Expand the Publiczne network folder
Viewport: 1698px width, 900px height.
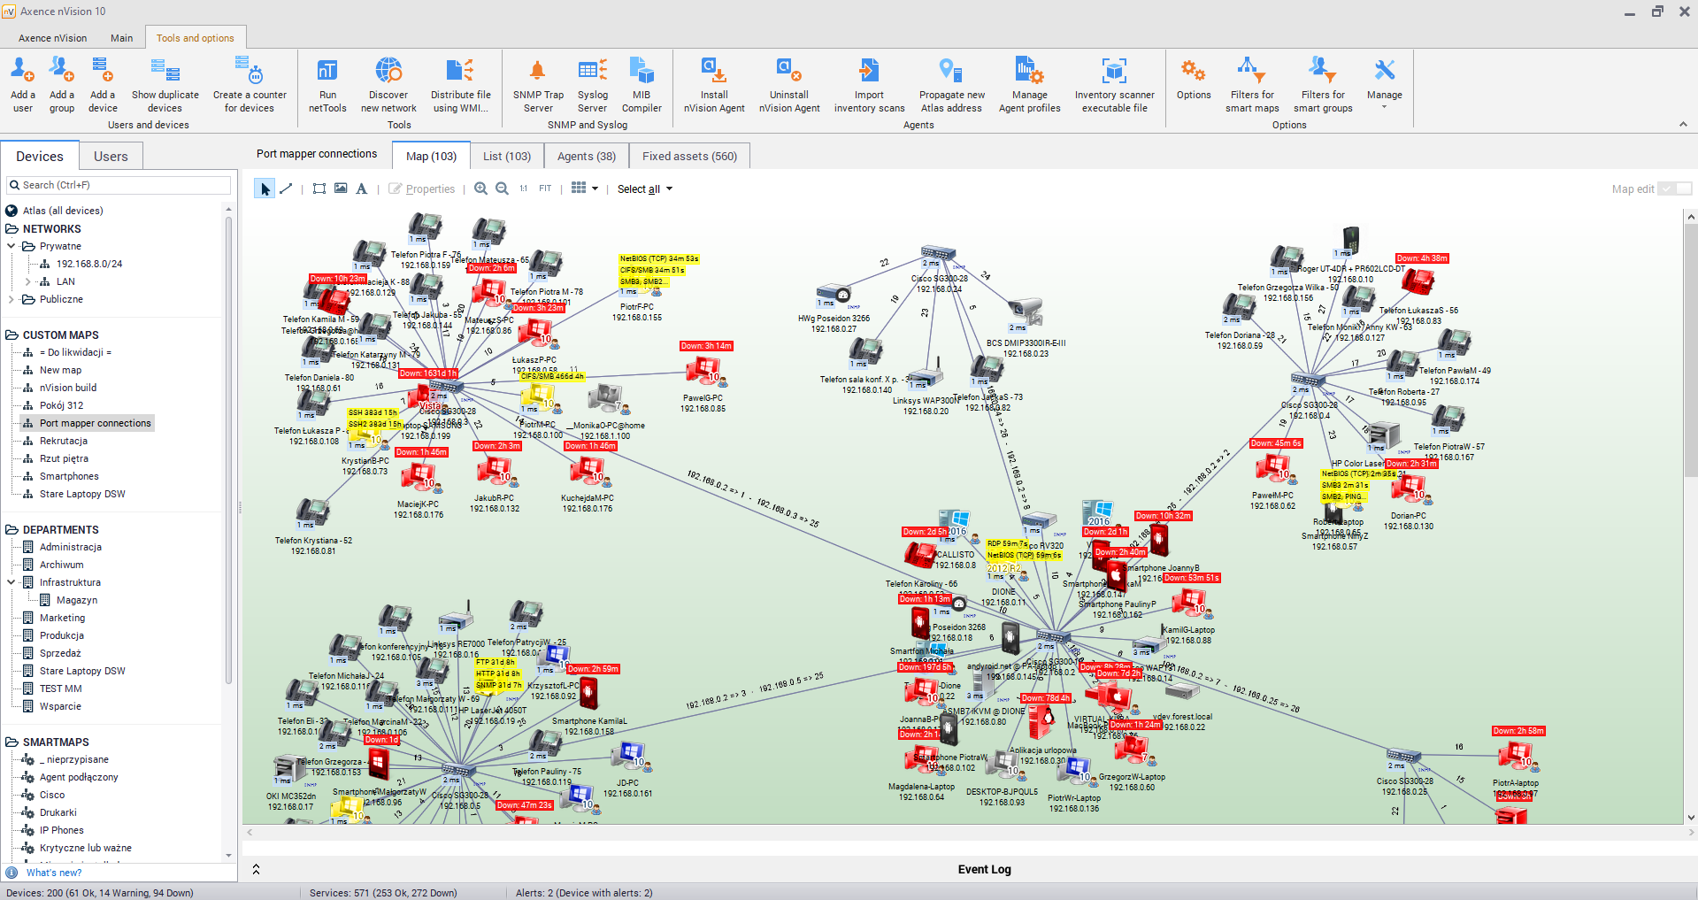click(11, 299)
